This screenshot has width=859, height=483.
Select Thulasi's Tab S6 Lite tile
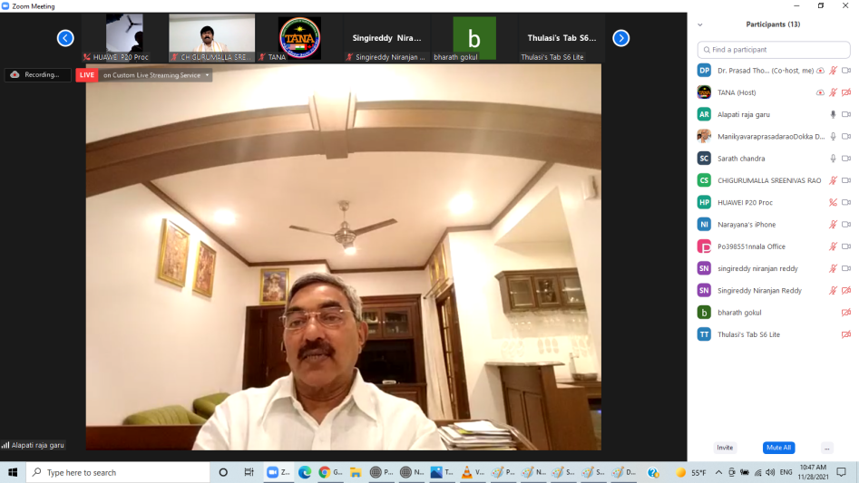coord(561,38)
